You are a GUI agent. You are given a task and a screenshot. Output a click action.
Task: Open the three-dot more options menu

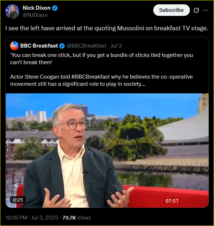[x=205, y=10]
